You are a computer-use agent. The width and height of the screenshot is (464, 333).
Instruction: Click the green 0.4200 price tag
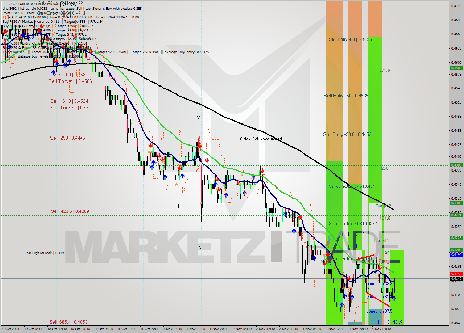tap(456, 250)
